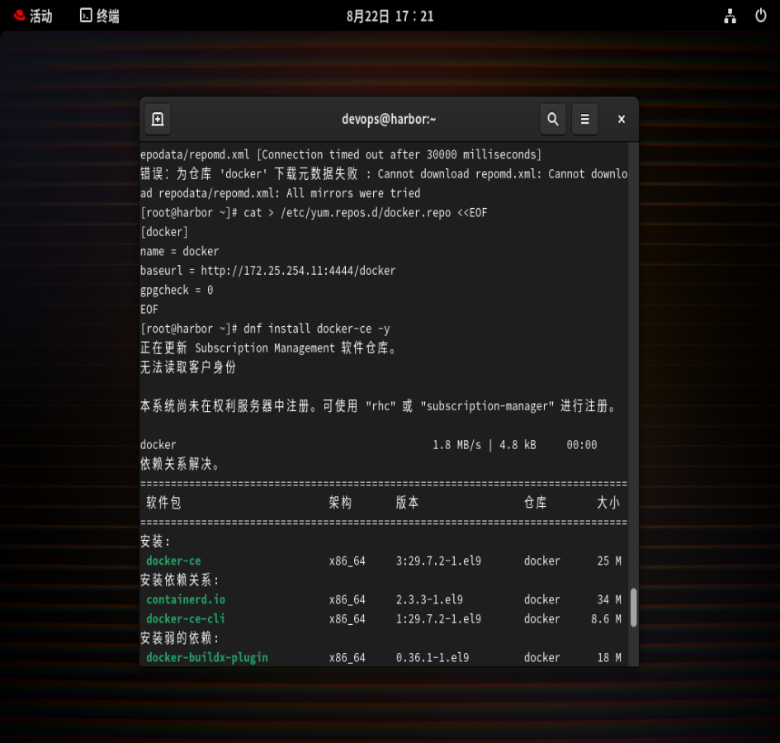Click the network status icon

click(730, 16)
